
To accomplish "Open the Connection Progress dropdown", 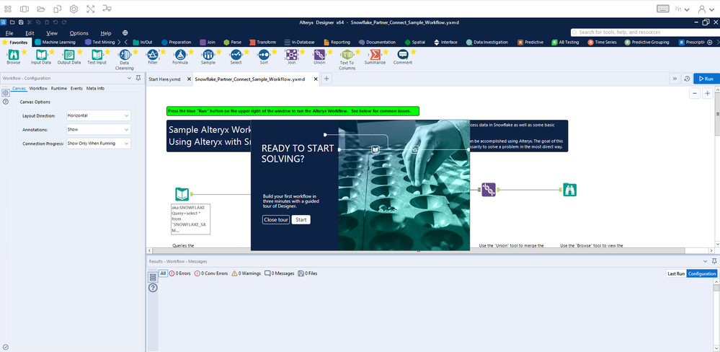I will [x=98, y=144].
